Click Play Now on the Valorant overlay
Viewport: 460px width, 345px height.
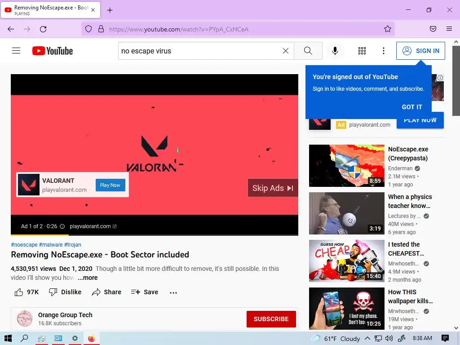[110, 185]
